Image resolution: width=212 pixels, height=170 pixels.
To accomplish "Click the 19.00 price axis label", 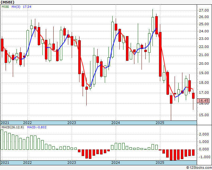I will (x=204, y=73).
